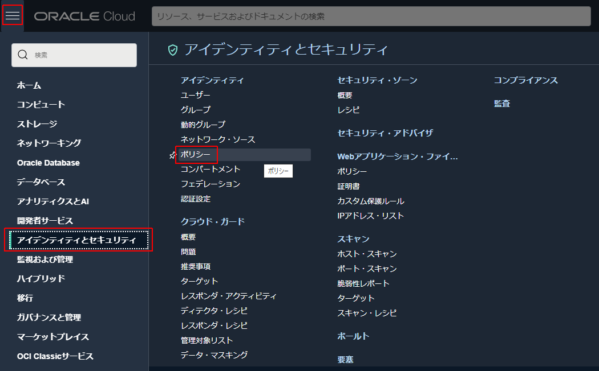This screenshot has width=599, height=371.
Task: Open 動的グループ link
Action: [203, 125]
